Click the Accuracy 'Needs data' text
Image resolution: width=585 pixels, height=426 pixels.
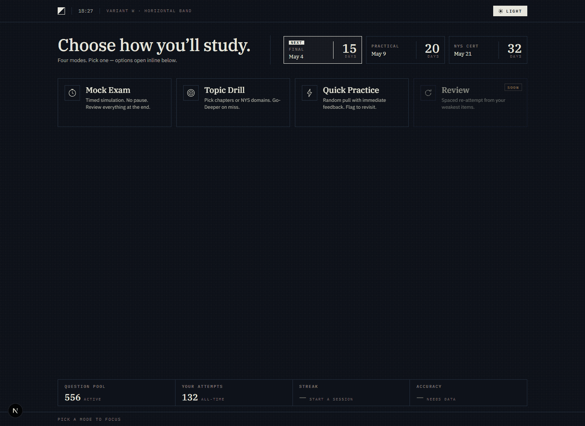441,399
